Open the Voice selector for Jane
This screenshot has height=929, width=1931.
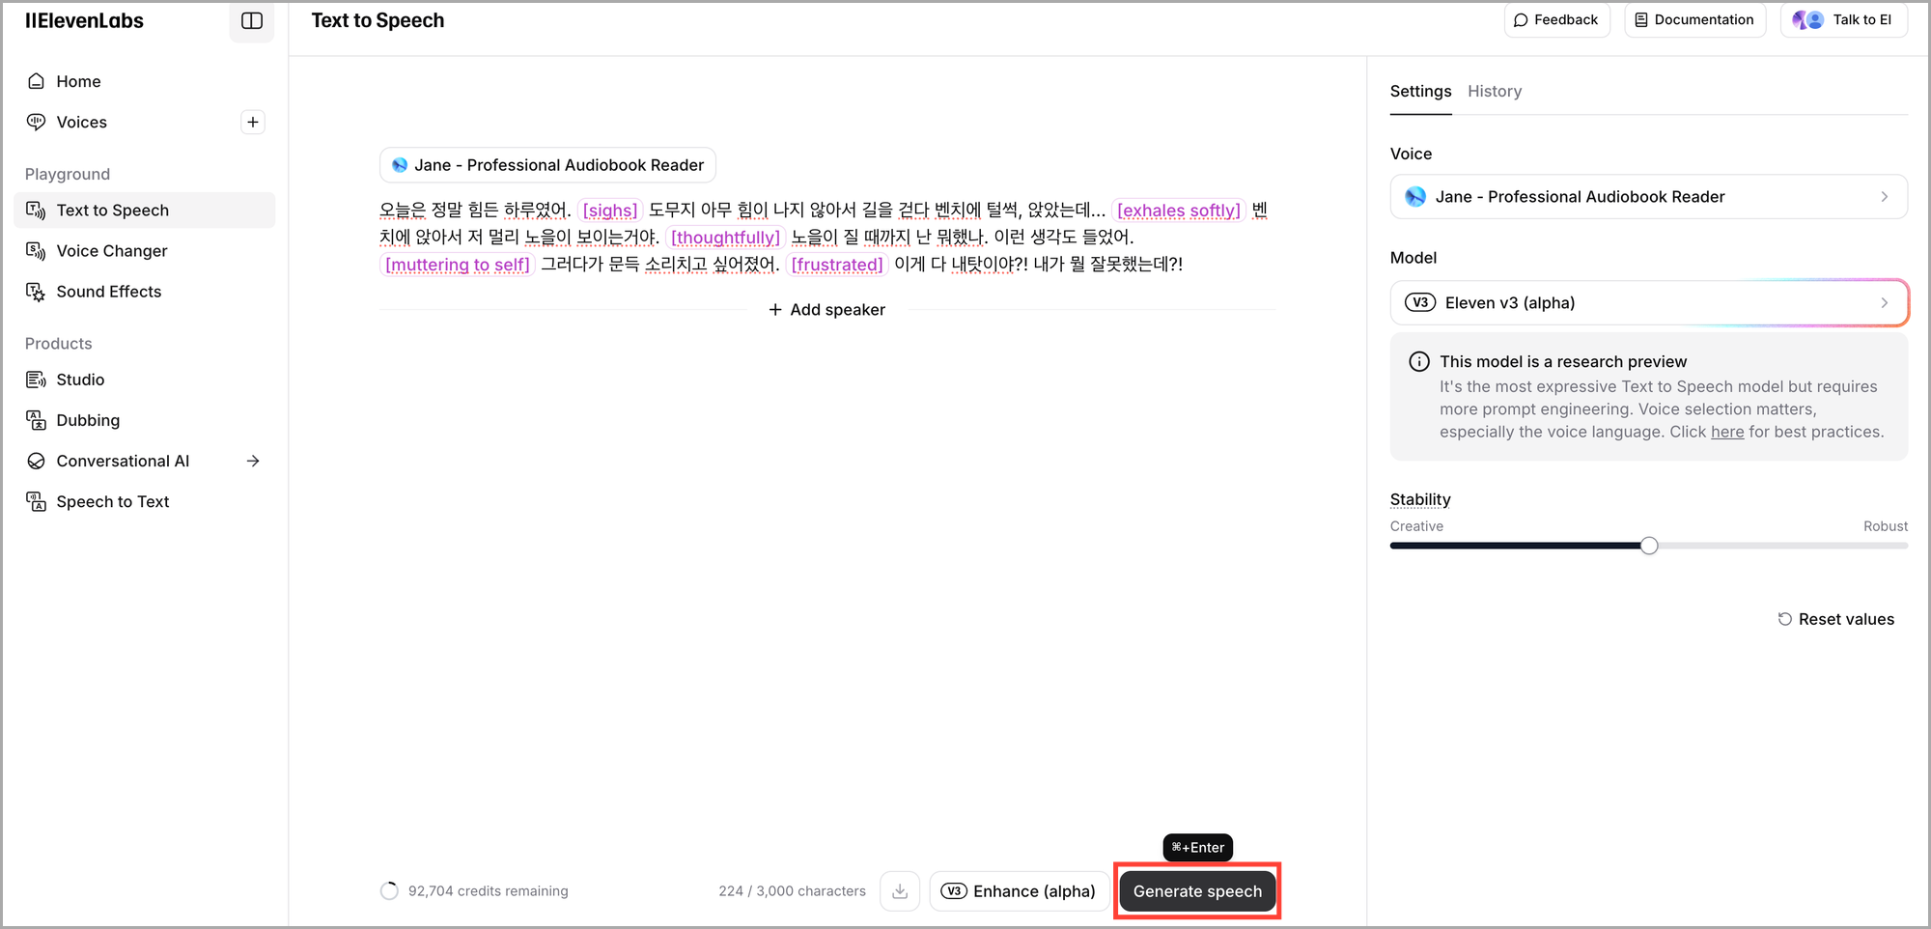point(1648,197)
